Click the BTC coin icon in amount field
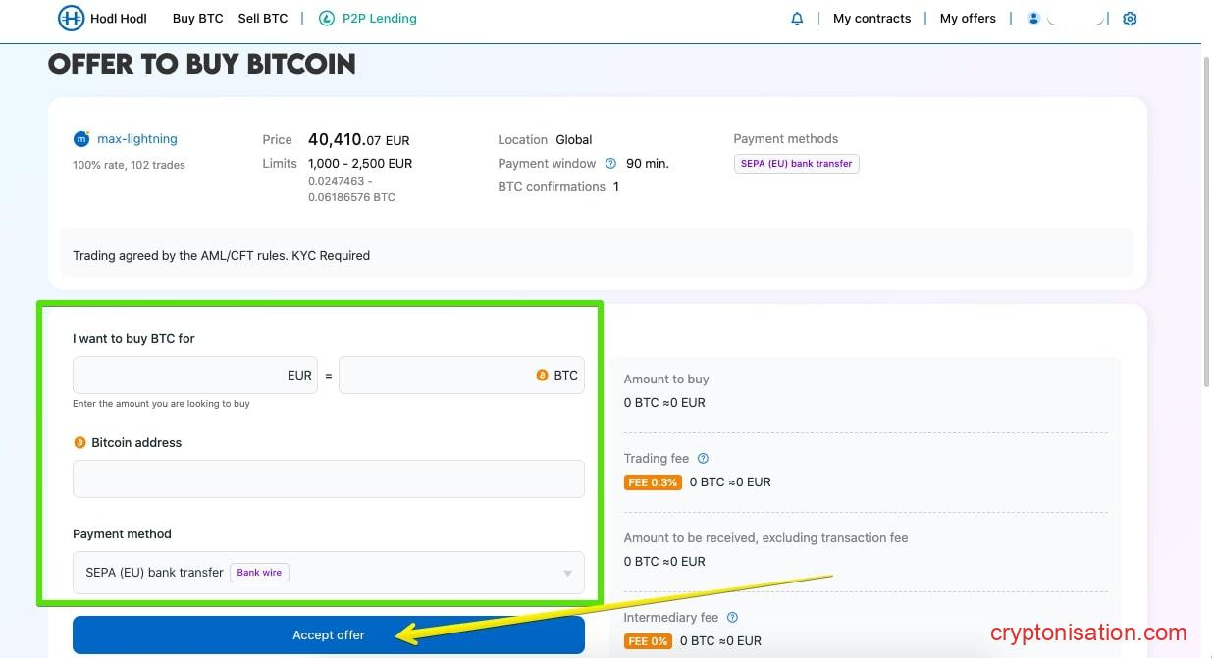Image resolution: width=1212 pixels, height=658 pixels. click(543, 375)
